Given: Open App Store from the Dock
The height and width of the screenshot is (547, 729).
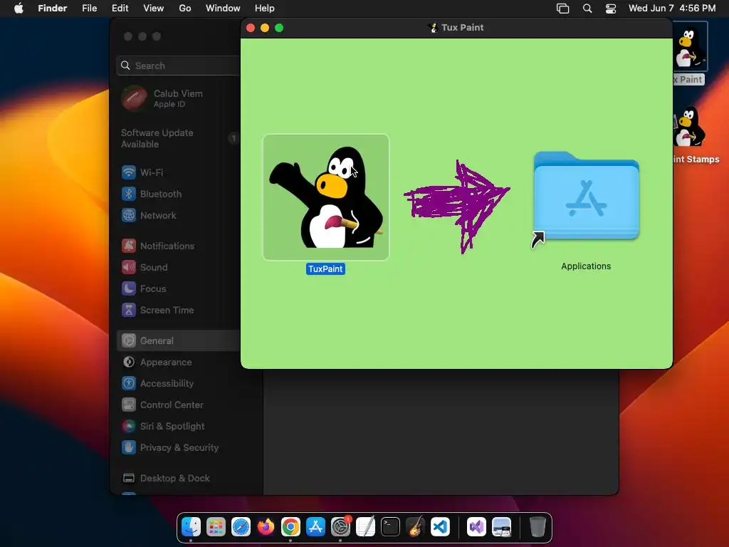Looking at the screenshot, I should 315,527.
